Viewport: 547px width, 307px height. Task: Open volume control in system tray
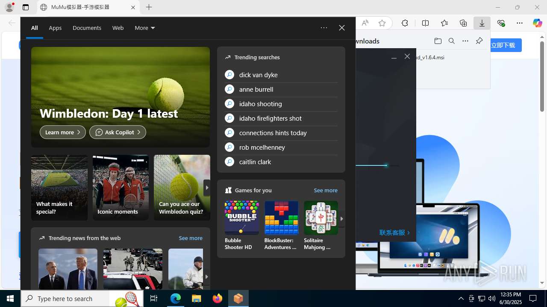(492, 298)
